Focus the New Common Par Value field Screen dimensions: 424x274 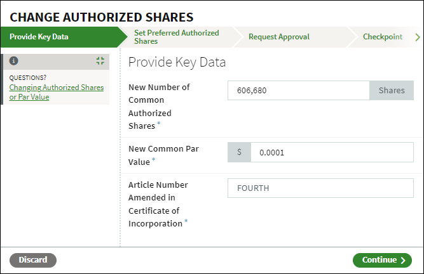(332, 152)
